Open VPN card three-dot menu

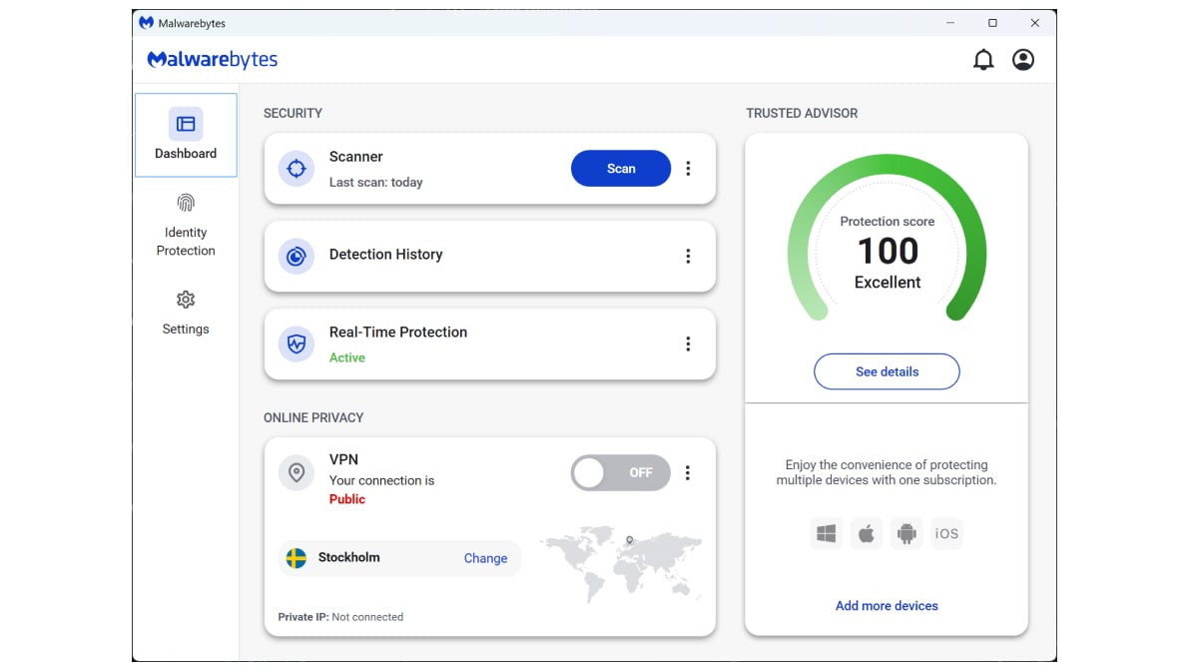tap(688, 472)
